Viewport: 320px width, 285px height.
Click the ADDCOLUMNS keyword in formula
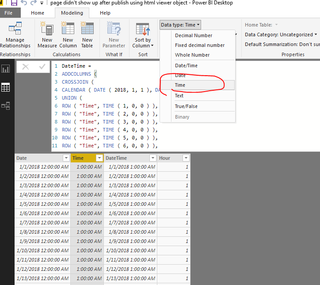tap(76, 74)
